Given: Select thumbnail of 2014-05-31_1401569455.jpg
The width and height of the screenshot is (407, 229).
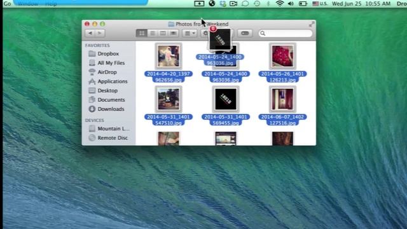Looking at the screenshot, I should [x=226, y=99].
